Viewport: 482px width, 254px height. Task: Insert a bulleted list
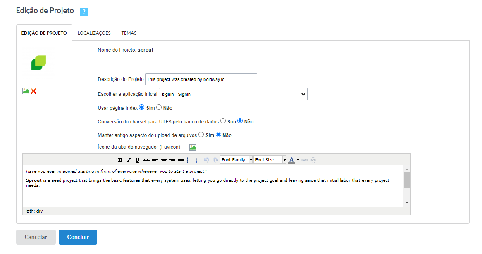coord(190,160)
